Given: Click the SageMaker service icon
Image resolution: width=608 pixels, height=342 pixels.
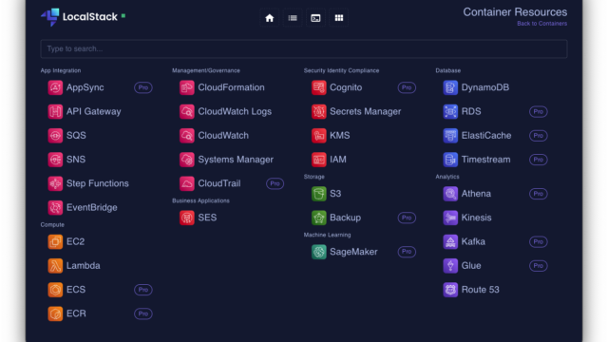Looking at the screenshot, I should pos(319,252).
